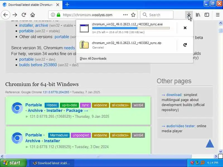Click the purple sync badge
Screen dimensions: 223x167
click(85, 105)
